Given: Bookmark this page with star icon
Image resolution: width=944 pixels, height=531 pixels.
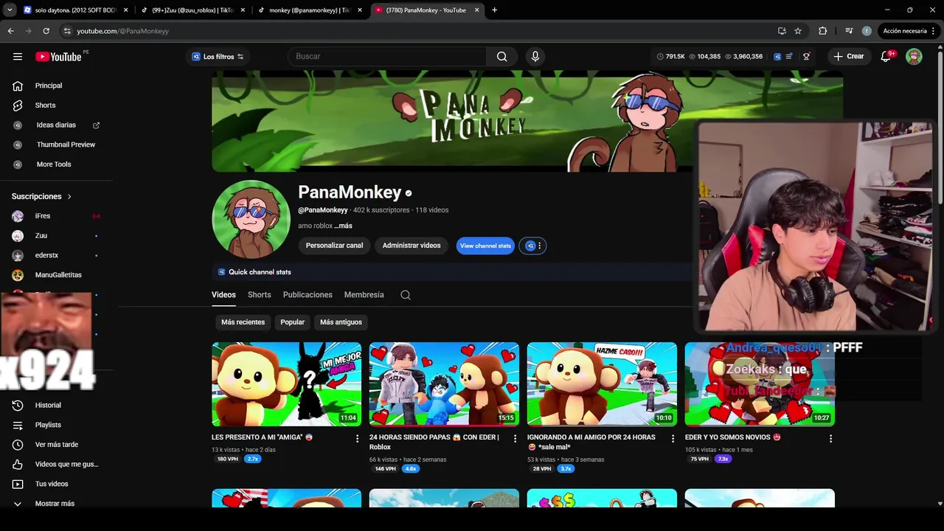Looking at the screenshot, I should pyautogui.click(x=798, y=31).
